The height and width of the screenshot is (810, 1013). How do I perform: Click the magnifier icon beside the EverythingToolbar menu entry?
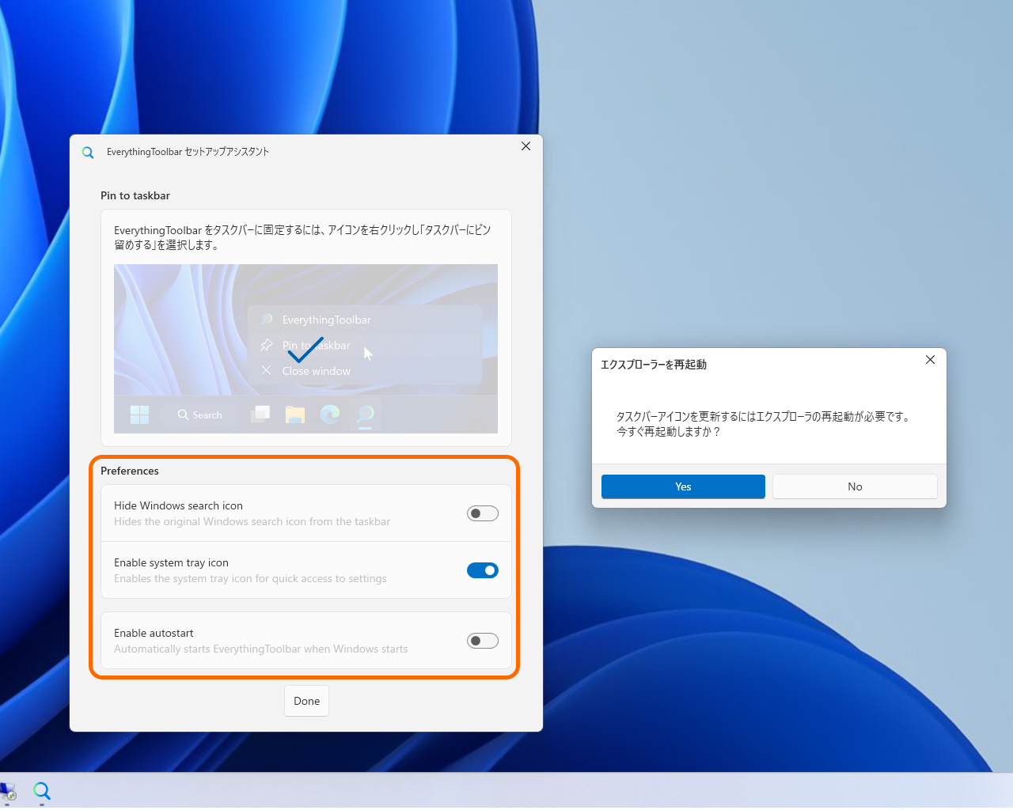(x=267, y=320)
